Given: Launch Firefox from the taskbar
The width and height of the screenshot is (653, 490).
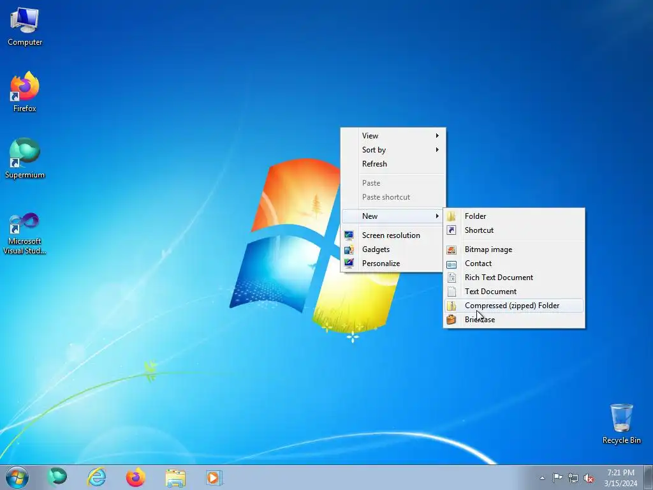Looking at the screenshot, I should [136, 477].
